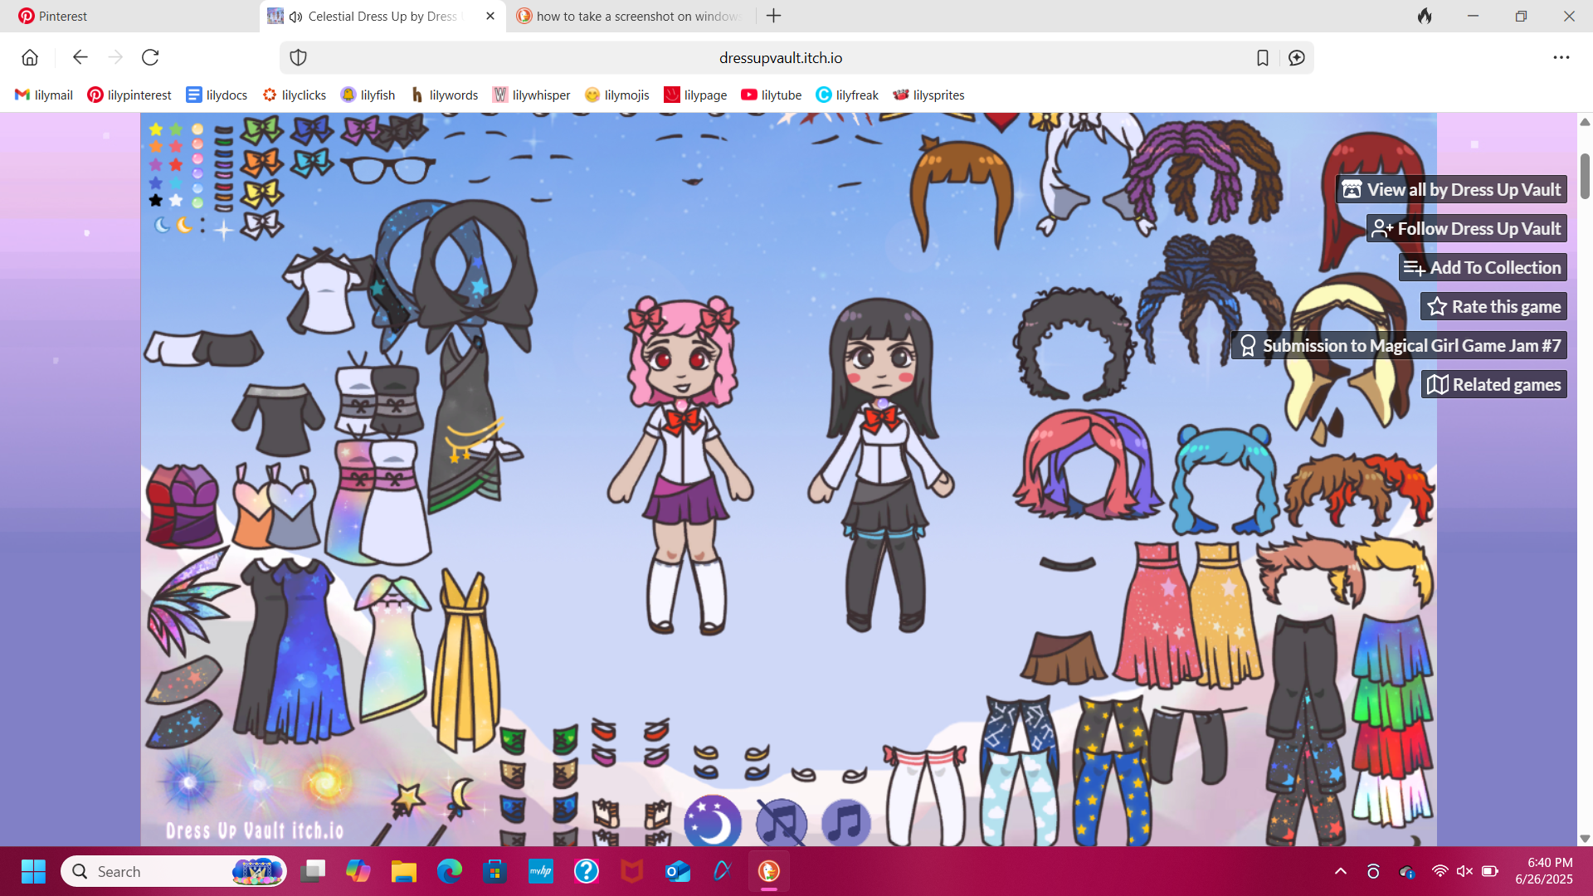Image resolution: width=1593 pixels, height=896 pixels.
Task: Open File Explorer from taskbar
Action: 403,871
